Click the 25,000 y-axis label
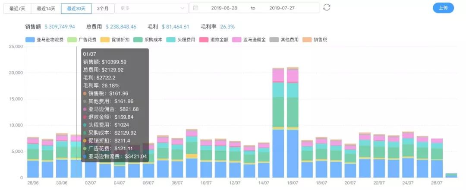 point(16,47)
